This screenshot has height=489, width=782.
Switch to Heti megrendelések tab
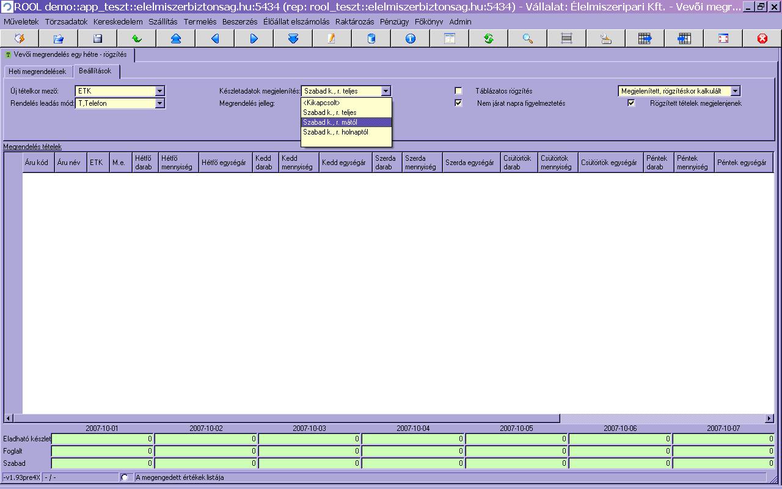coord(37,72)
